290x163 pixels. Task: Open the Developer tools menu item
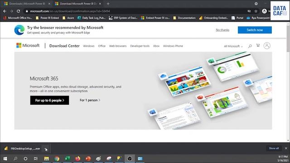140,46
